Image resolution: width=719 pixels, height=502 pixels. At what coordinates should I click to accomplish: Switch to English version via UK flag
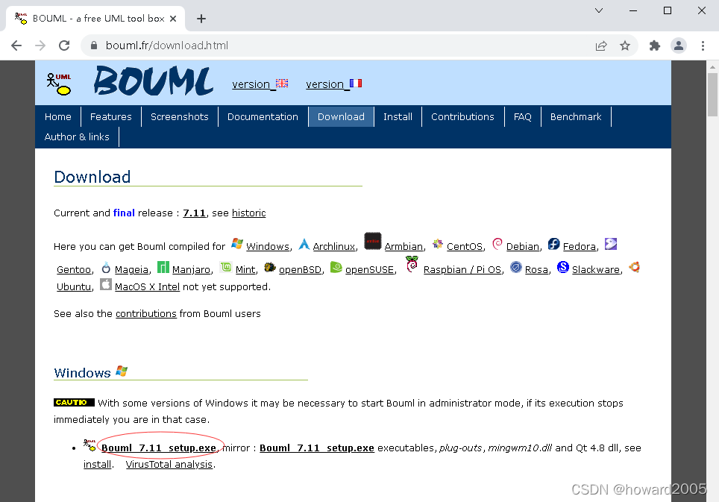pos(282,84)
